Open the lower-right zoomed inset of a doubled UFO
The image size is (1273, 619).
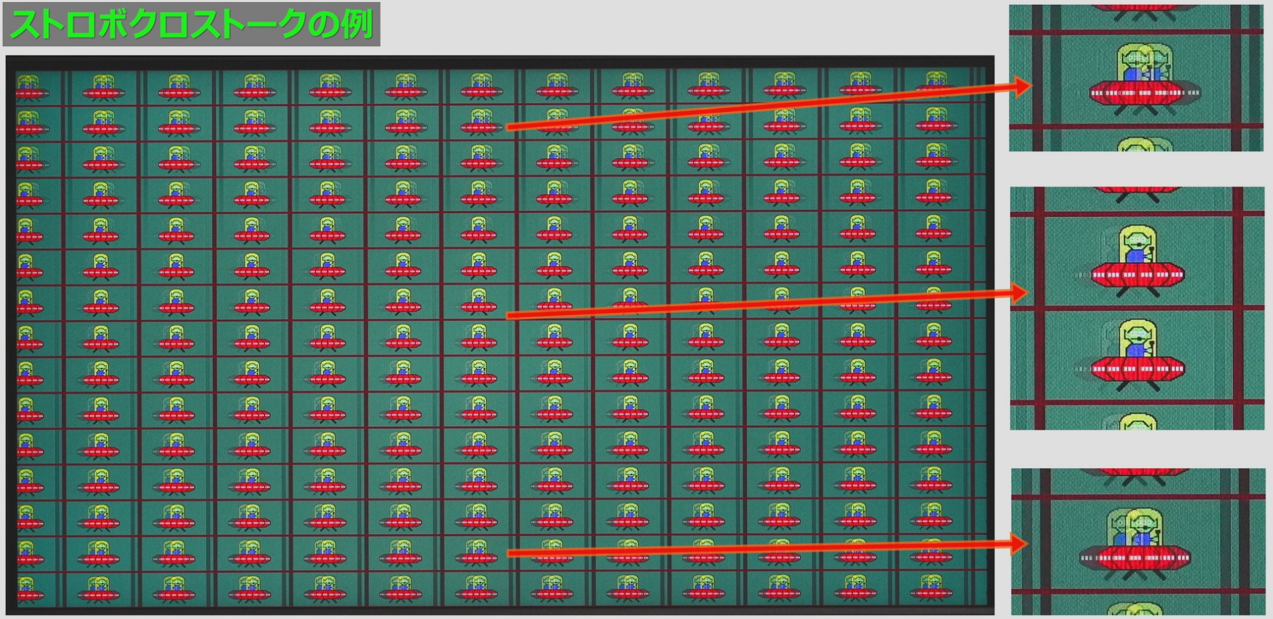(1138, 542)
